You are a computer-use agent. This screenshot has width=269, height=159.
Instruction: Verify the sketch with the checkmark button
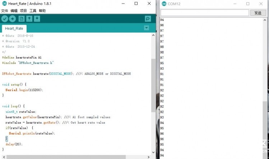(5, 19)
